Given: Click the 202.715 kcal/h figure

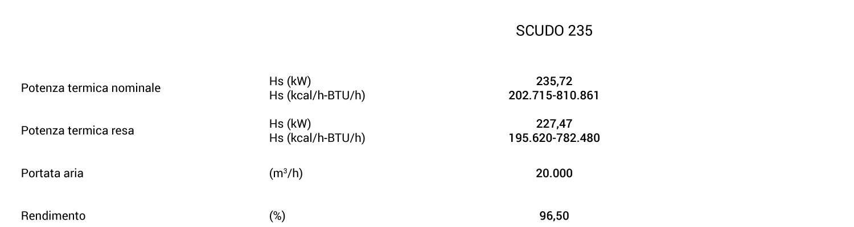Looking at the screenshot, I should pos(529,95).
